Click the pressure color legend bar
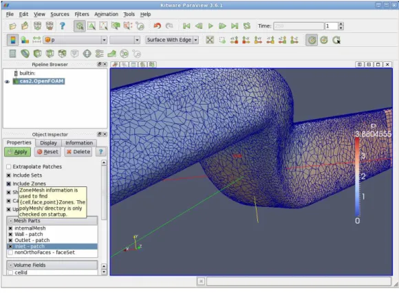The width and height of the screenshot is (399, 293). coord(357,177)
